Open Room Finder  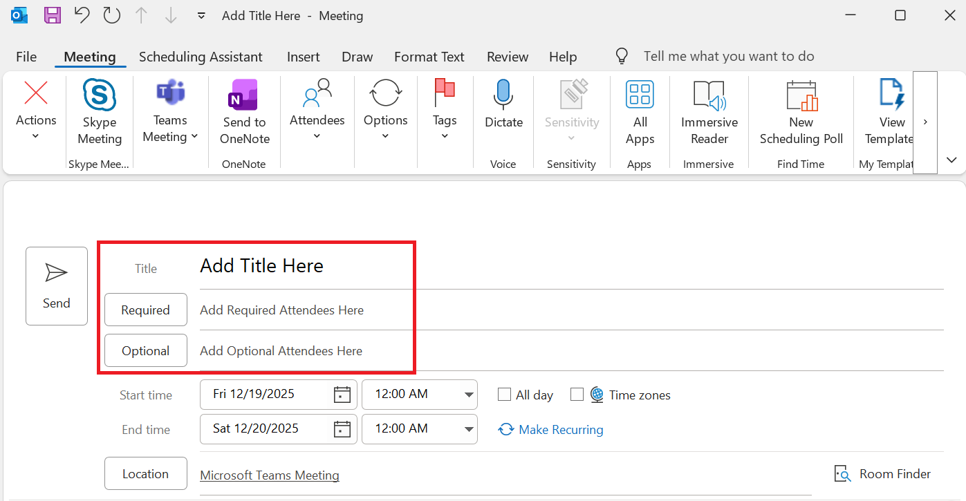point(883,474)
